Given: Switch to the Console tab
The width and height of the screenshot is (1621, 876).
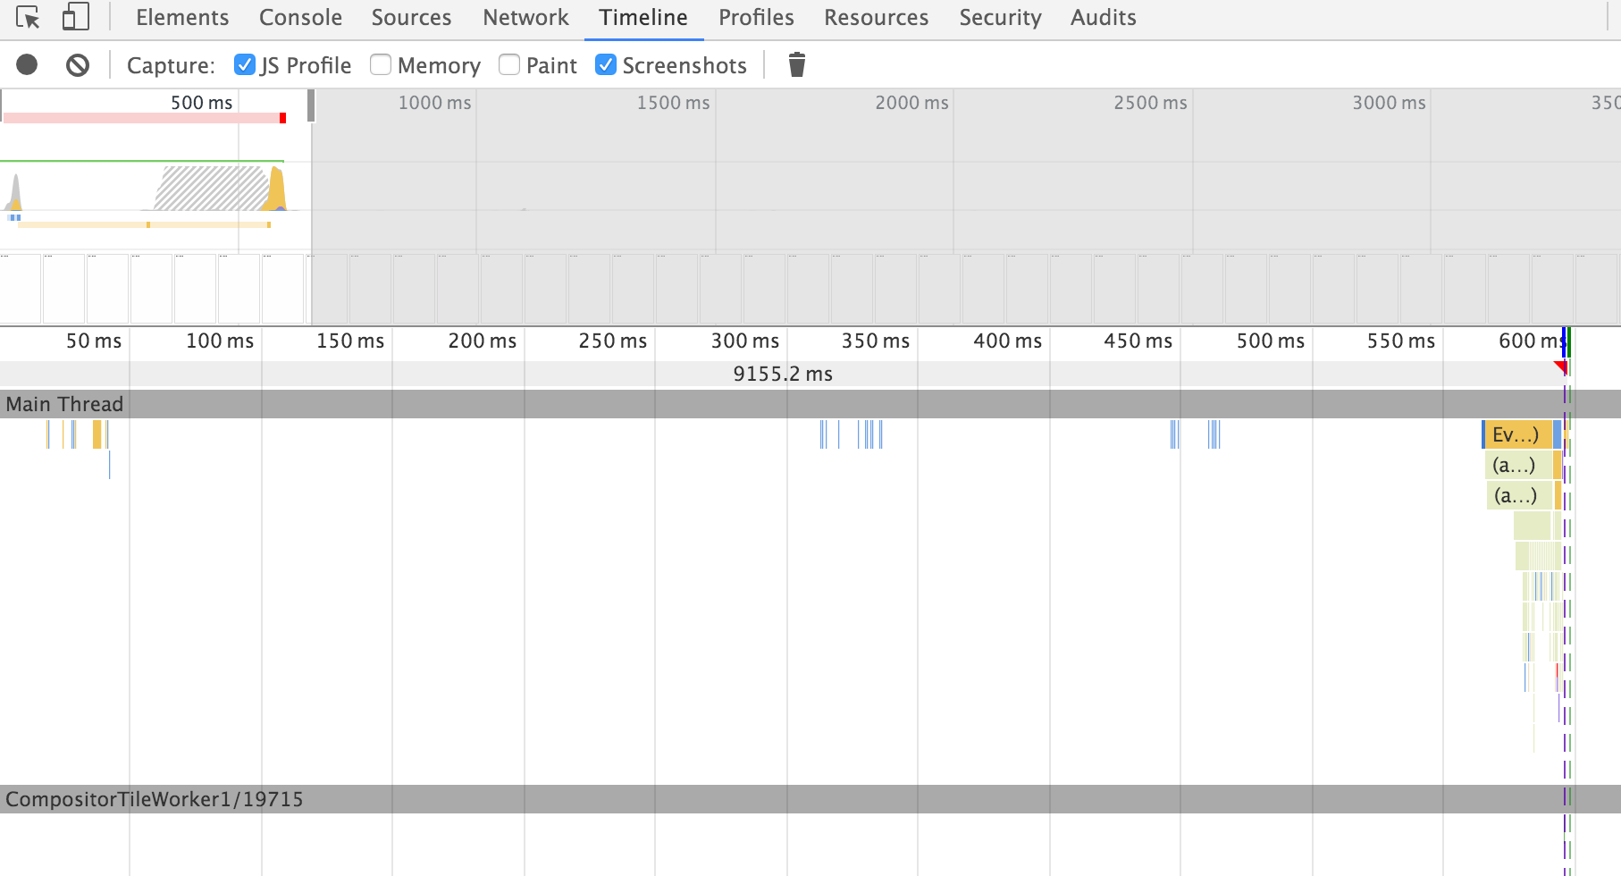Looking at the screenshot, I should point(300,18).
